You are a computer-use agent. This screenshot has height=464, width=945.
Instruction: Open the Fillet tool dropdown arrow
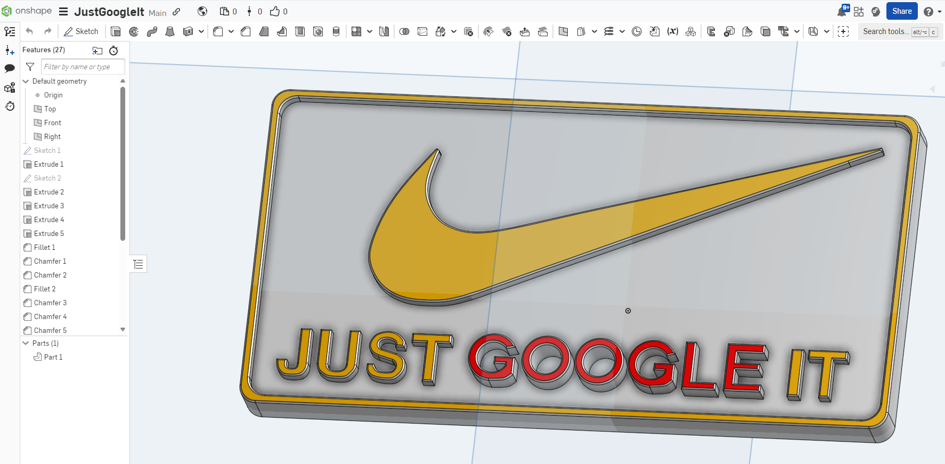pyautogui.click(x=231, y=31)
